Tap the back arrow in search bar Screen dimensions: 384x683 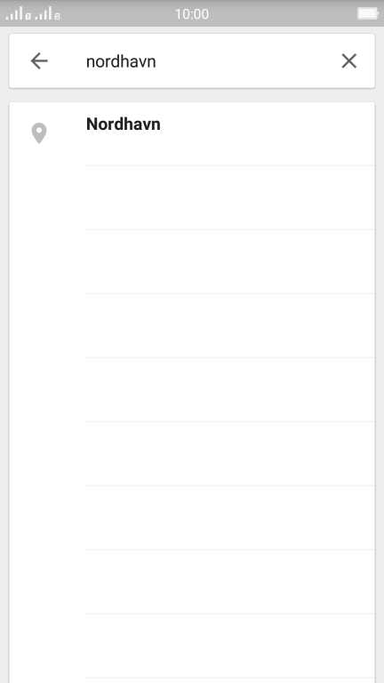pos(39,61)
